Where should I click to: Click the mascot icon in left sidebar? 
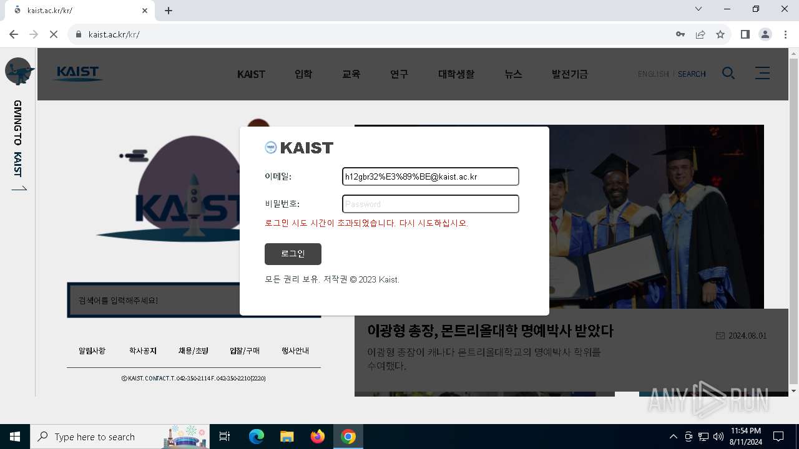pyautogui.click(x=19, y=72)
